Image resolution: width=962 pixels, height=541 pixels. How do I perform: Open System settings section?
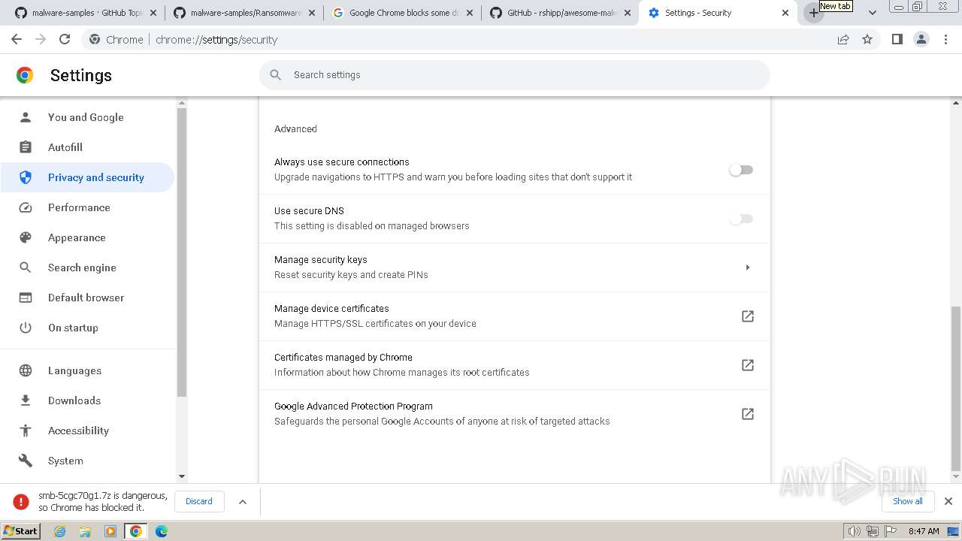tap(87, 461)
